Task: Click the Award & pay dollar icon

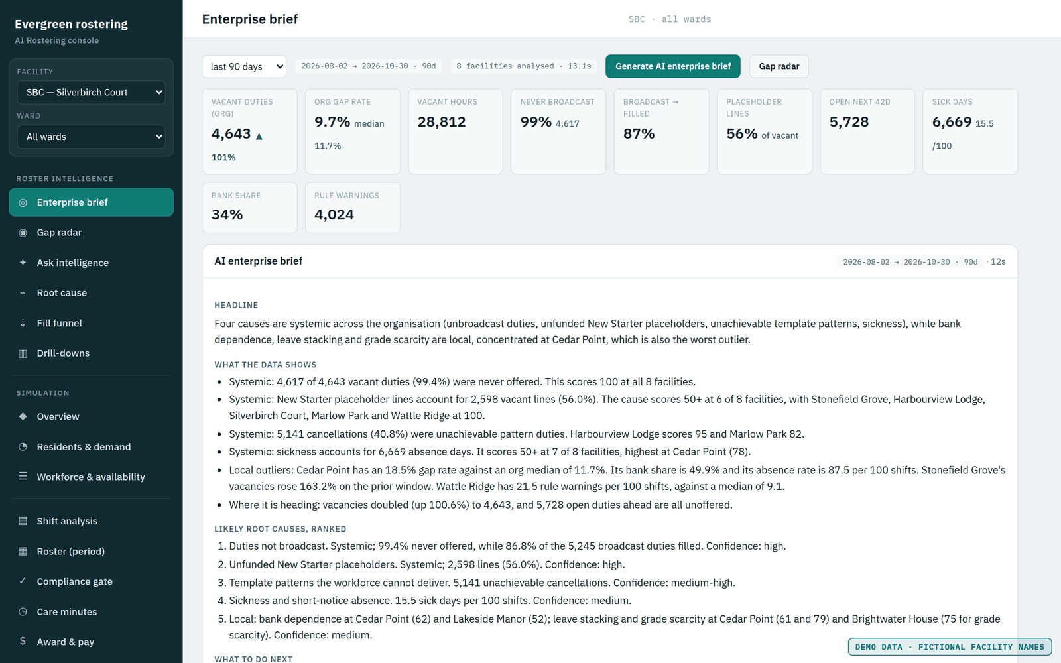Action: point(23,642)
